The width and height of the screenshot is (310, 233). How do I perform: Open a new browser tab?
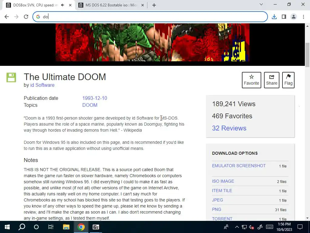pos(154,5)
